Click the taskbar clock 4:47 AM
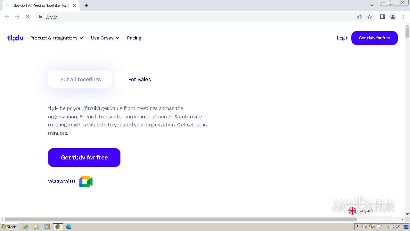The image size is (410, 231). coord(394,227)
